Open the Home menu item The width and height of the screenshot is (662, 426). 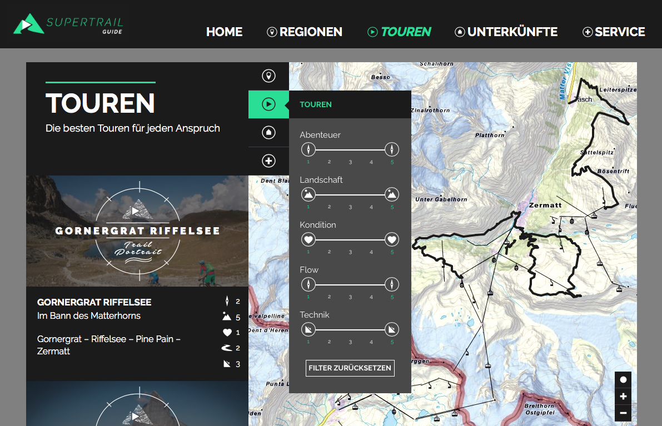tap(224, 32)
